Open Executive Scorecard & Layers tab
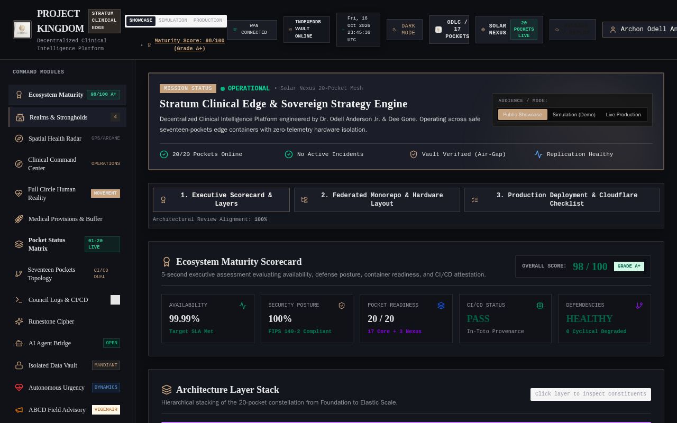Viewport: 677px width, 423px height. [x=221, y=200]
